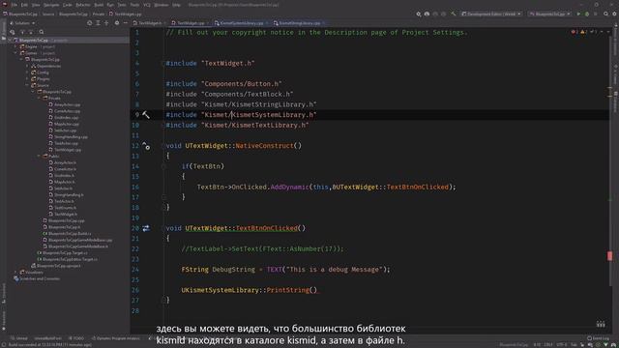Open Dynamic Program Analysis tool window
Screen dimensions: 619x348
(x=116, y=338)
